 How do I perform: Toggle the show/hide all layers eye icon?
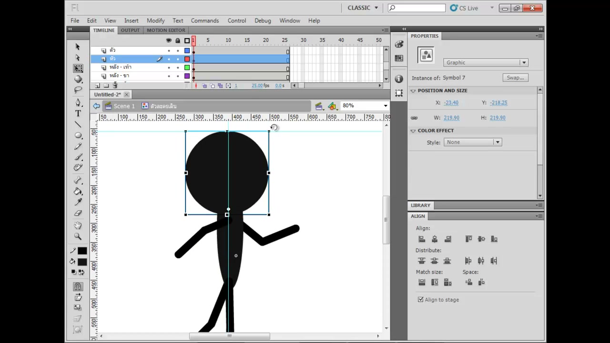point(169,40)
